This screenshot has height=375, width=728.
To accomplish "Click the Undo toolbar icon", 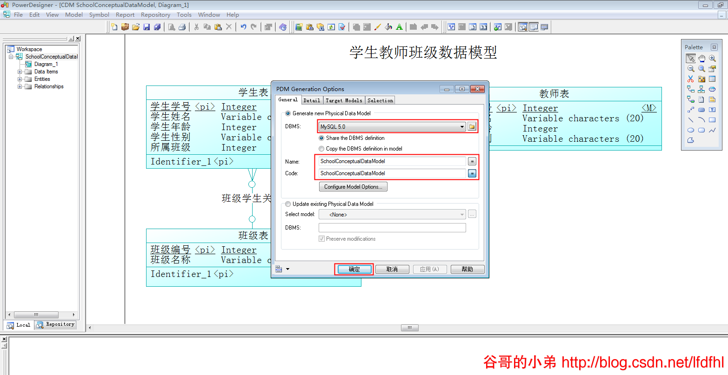I will point(243,27).
